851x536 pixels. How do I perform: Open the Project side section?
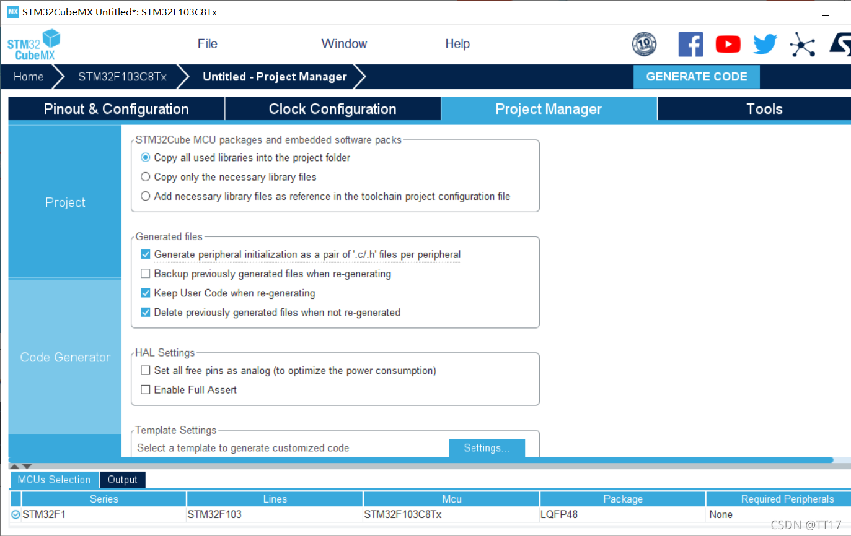click(x=65, y=202)
